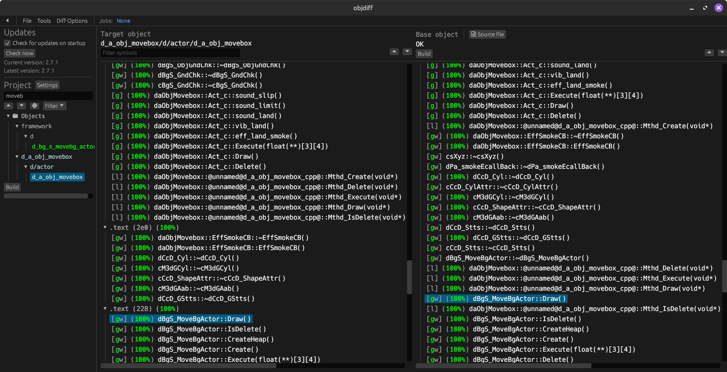Click the sidebar horizontal scrollbar

46,196
